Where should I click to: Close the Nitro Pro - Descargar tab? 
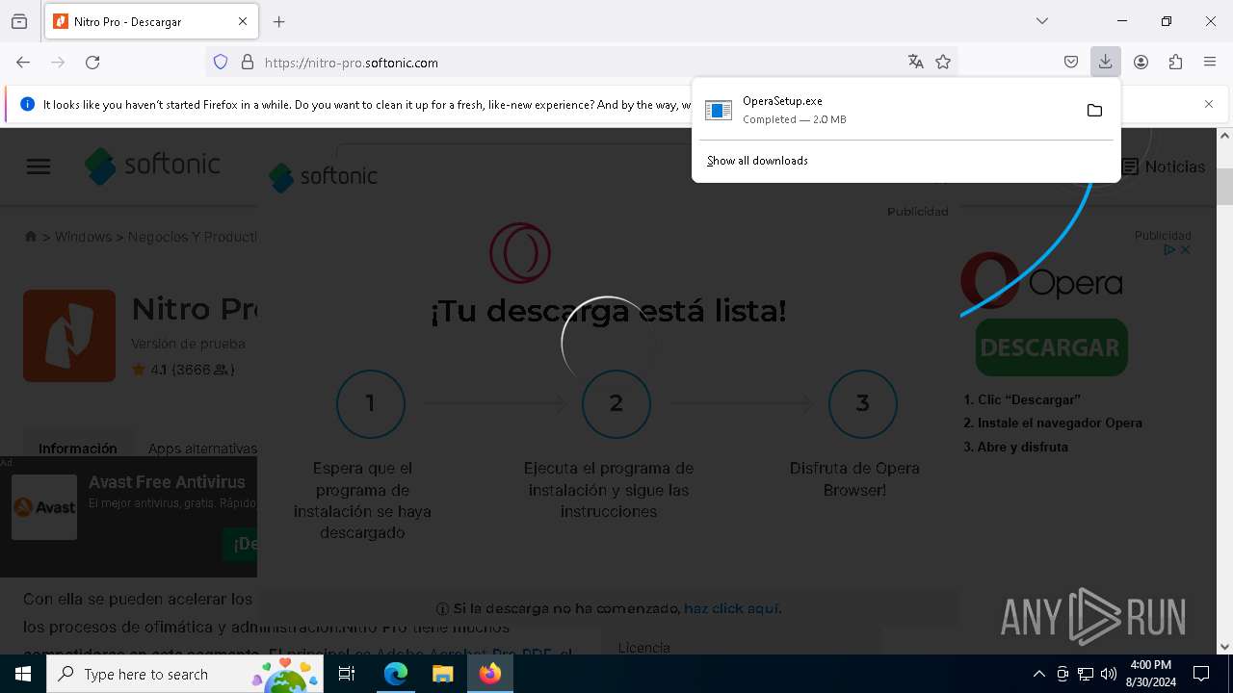pyautogui.click(x=243, y=21)
